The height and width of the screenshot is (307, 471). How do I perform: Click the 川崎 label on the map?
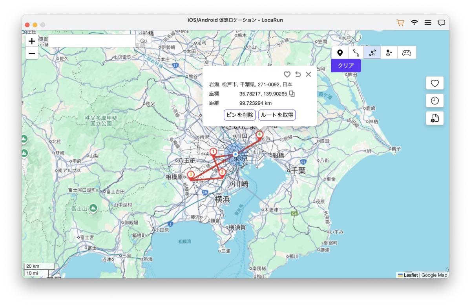click(x=241, y=184)
